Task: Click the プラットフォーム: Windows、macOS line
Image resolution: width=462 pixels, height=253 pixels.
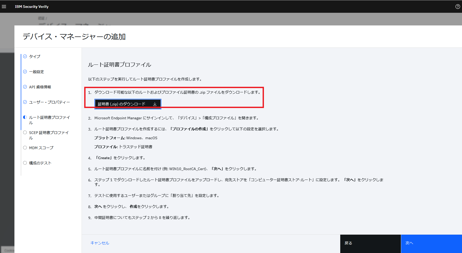Action: [x=126, y=138]
